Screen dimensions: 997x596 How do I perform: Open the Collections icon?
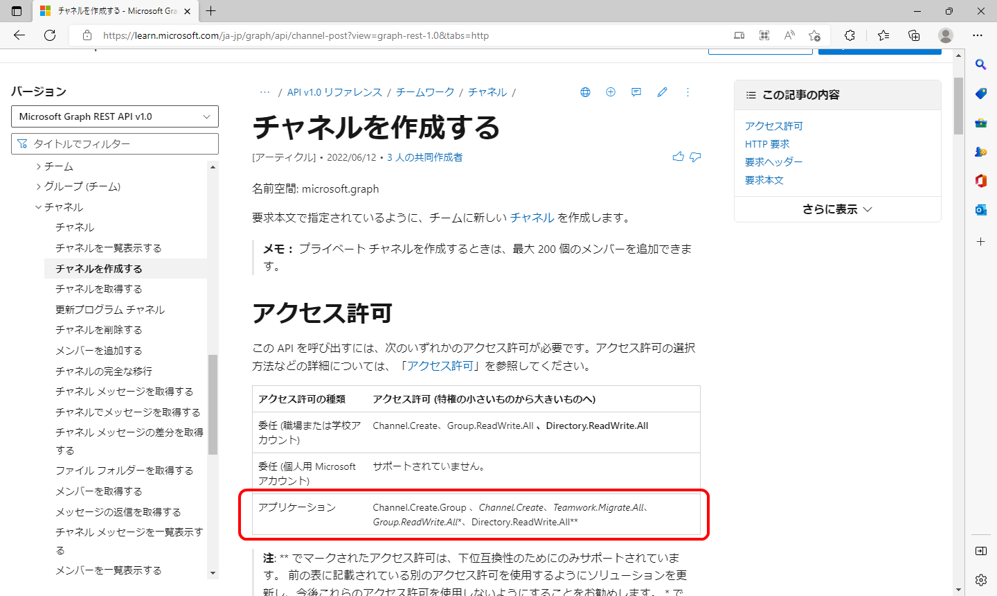(914, 35)
